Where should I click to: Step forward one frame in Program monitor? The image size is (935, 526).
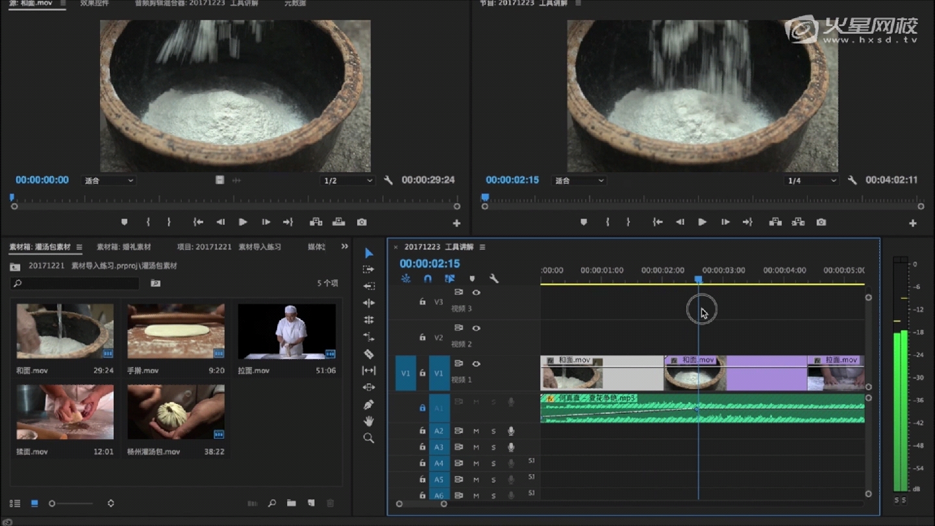pos(725,222)
